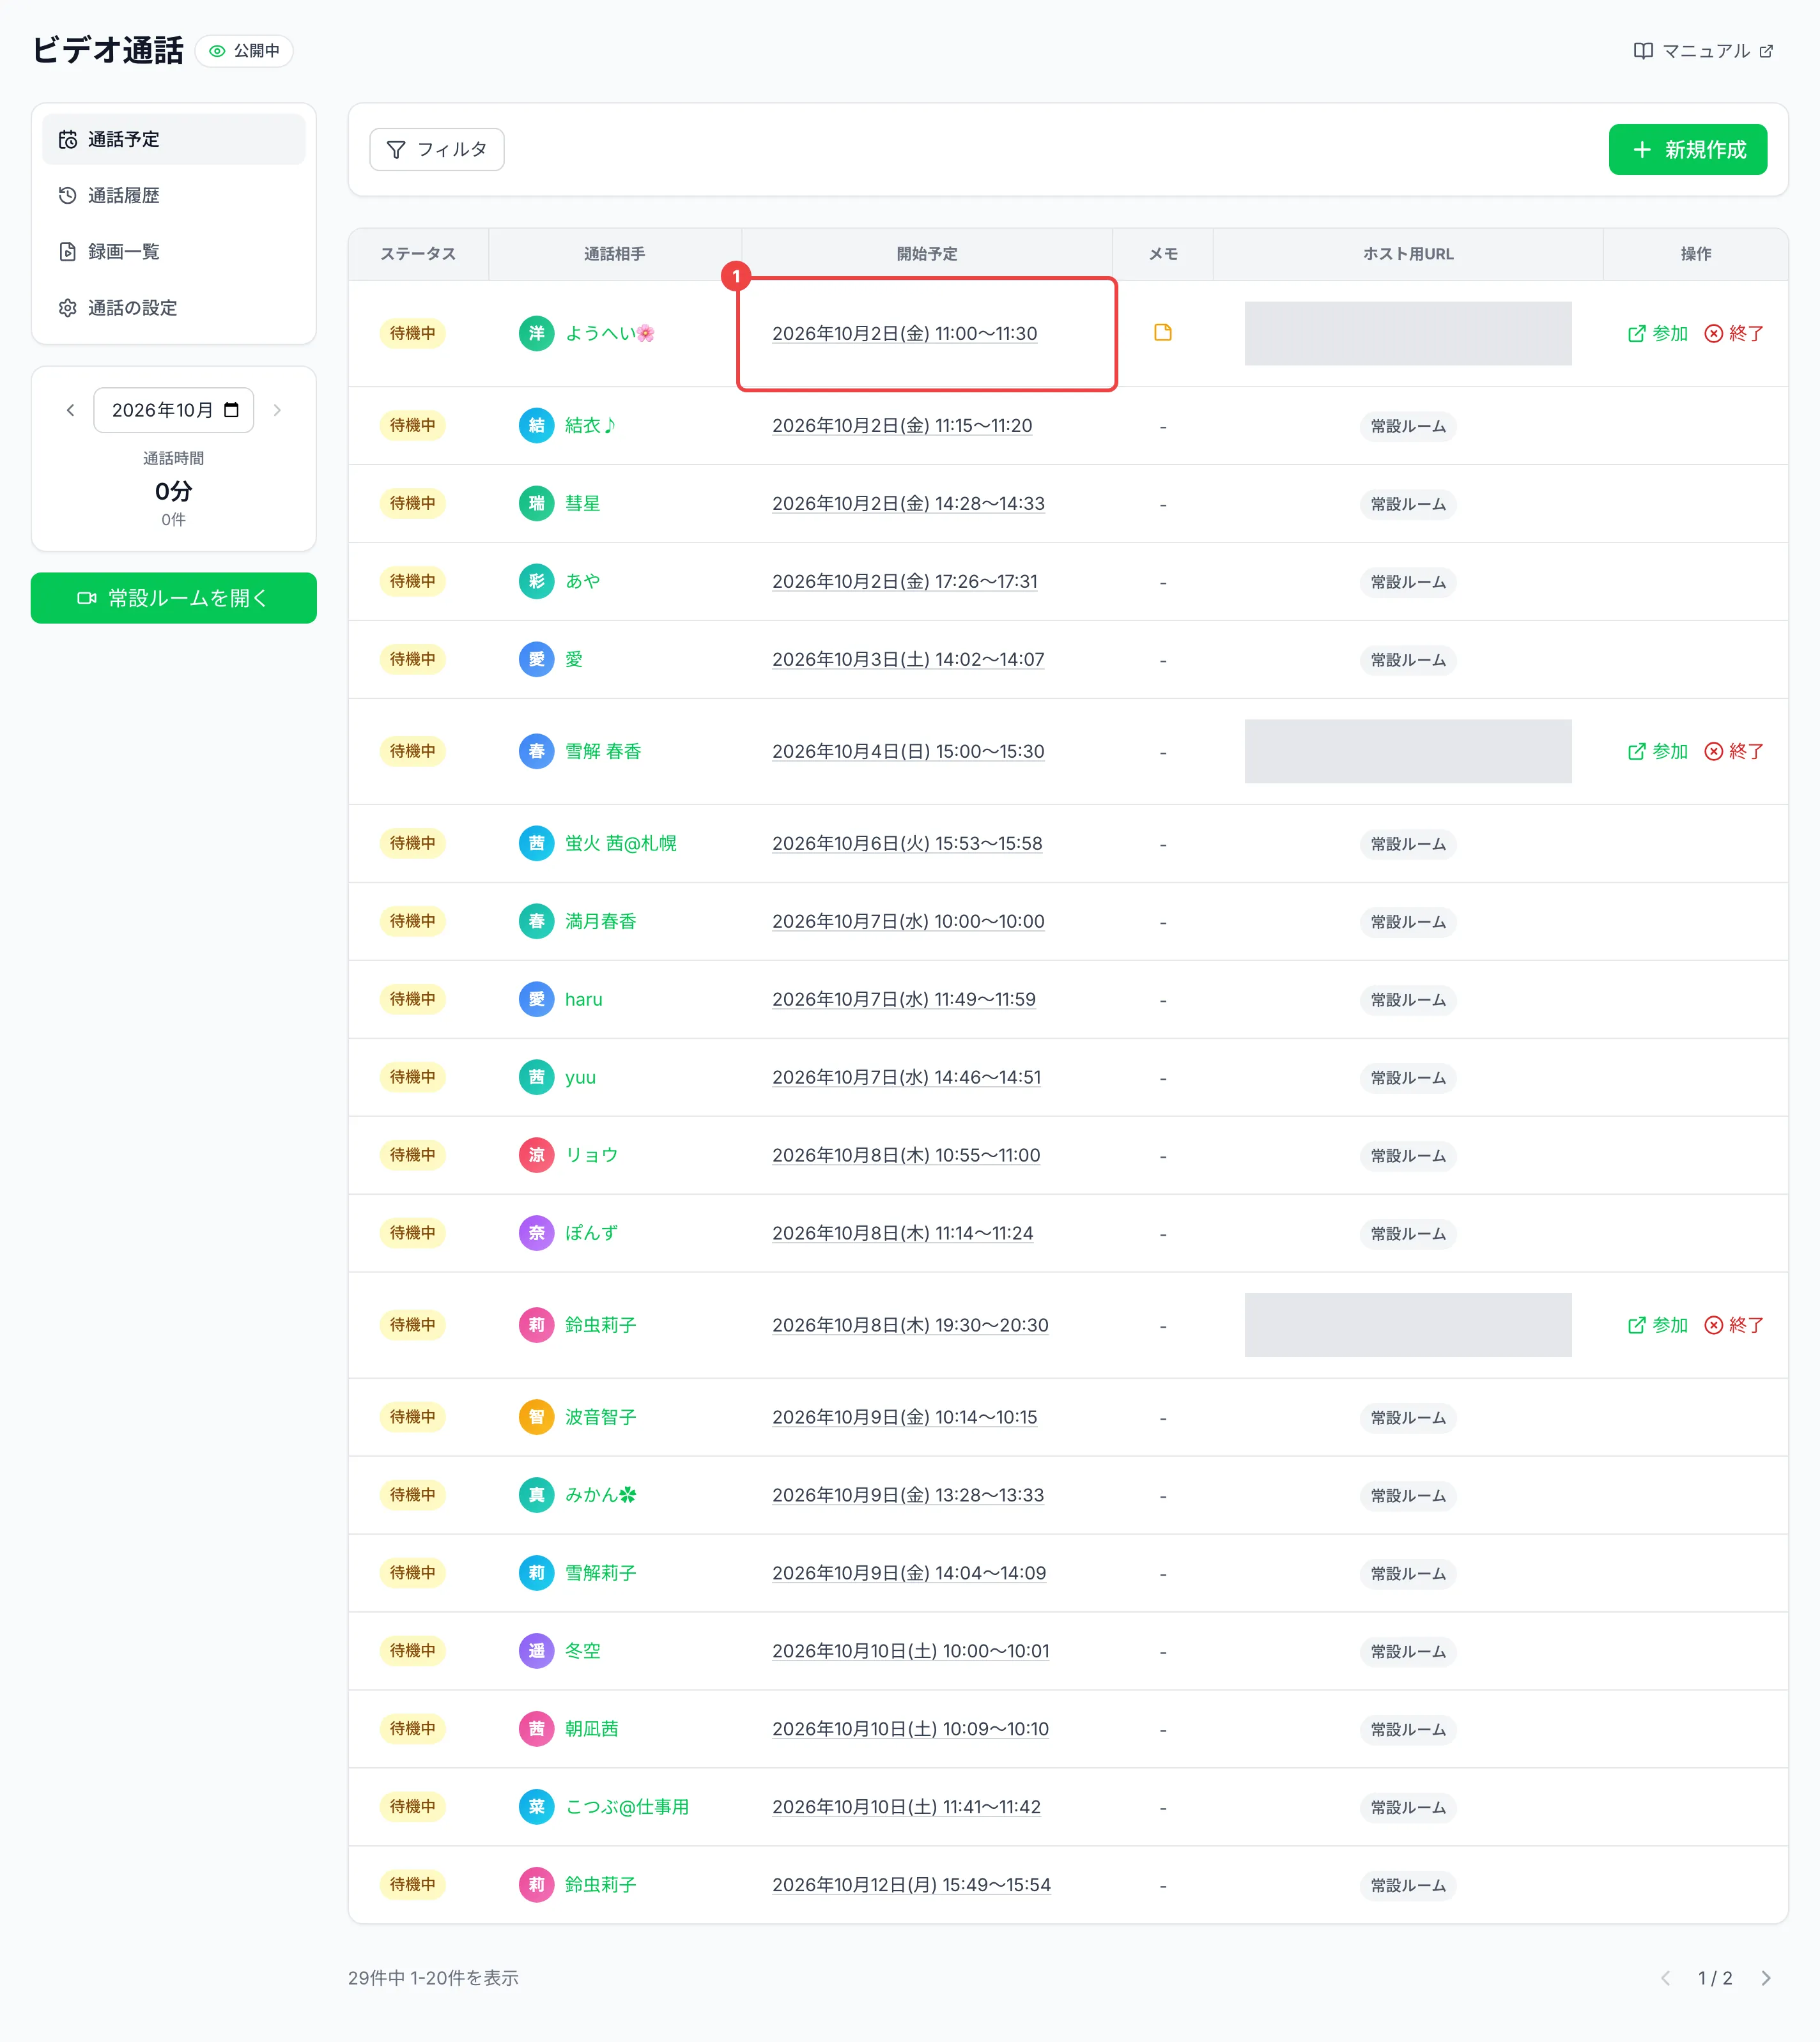
Task: Click the 遥 avatar icon for 冬空
Action: point(536,1651)
